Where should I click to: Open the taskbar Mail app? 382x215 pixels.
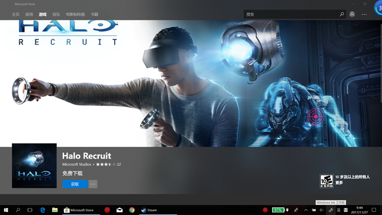click(x=119, y=210)
